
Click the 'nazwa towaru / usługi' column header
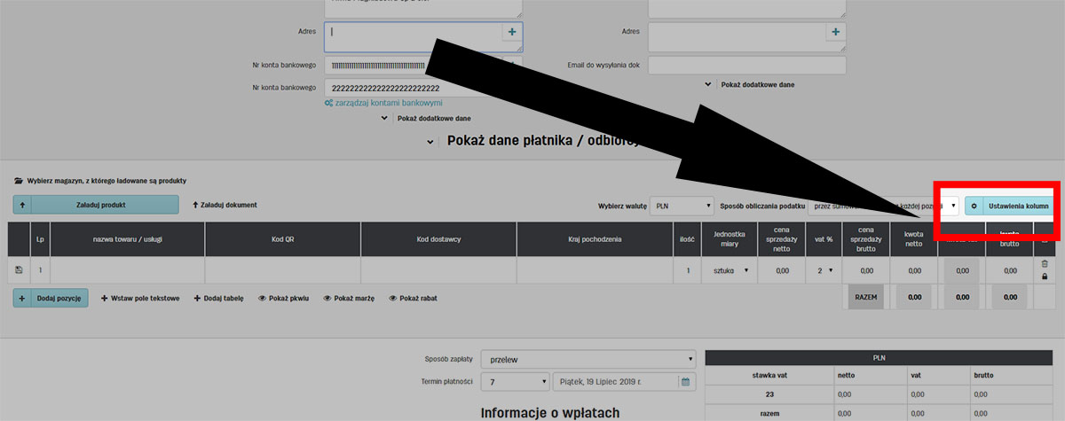click(127, 239)
